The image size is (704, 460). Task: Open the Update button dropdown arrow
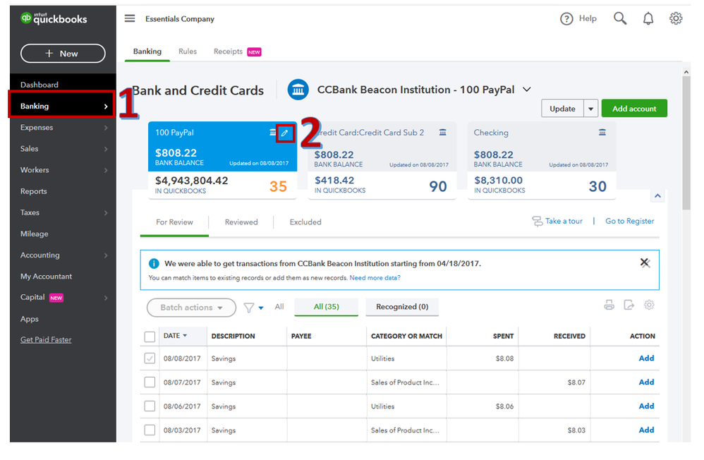(591, 109)
